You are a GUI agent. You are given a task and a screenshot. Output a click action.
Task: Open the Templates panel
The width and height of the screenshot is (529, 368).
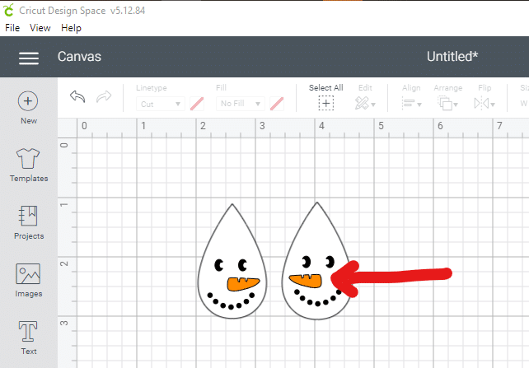[x=29, y=159]
